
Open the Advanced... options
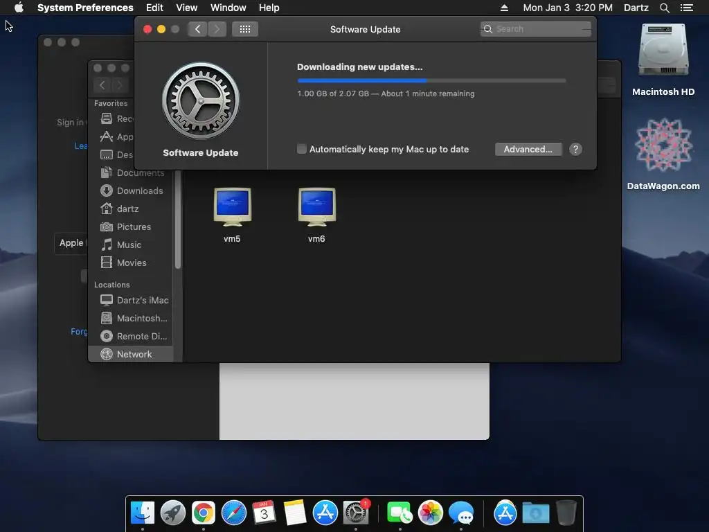[528, 150]
